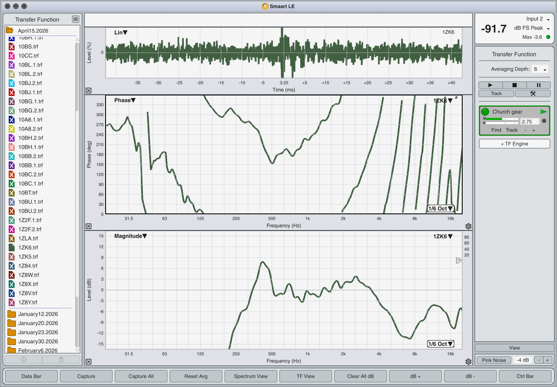
Task: Click Find delay in Church gear engine
Action: coord(496,130)
